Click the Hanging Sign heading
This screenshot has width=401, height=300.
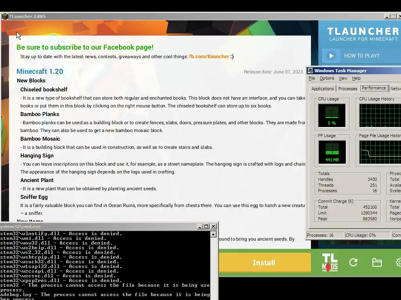37,155
